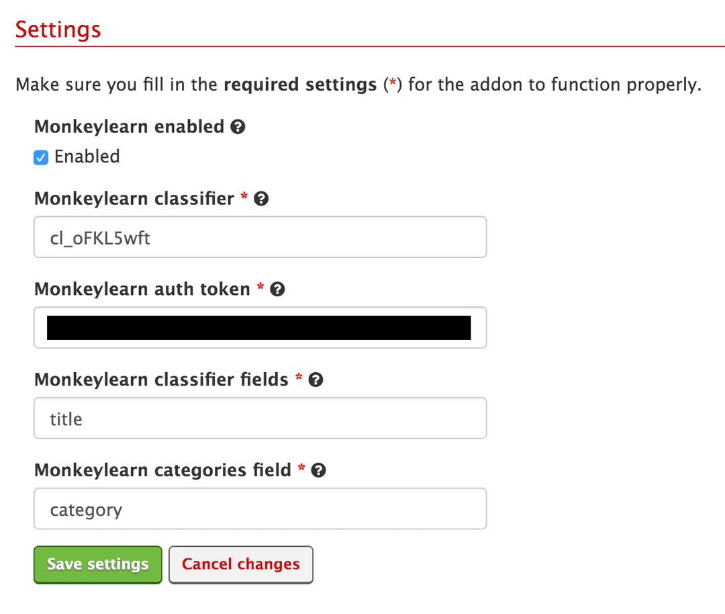This screenshot has height=614, width=725.
Task: Click the Monkeylearn categories field label
Action: pyautogui.click(x=162, y=470)
